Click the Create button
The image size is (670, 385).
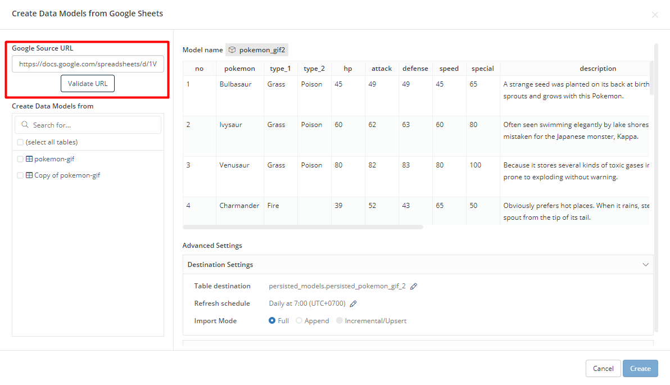point(640,368)
